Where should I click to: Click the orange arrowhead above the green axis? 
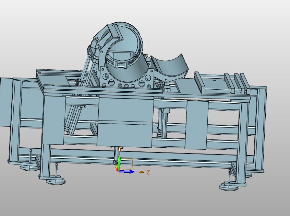click(120, 149)
